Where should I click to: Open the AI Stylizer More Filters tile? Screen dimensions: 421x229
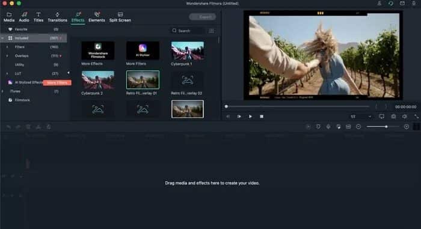point(143,50)
